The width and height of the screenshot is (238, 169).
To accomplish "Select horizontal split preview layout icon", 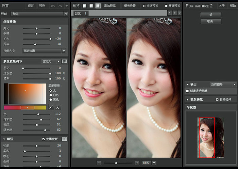I will coord(91,6).
